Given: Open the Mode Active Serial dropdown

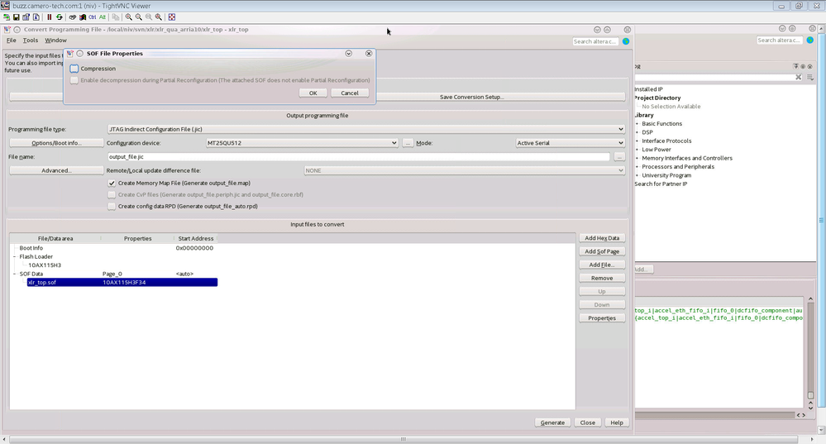Looking at the screenshot, I should tap(571, 143).
